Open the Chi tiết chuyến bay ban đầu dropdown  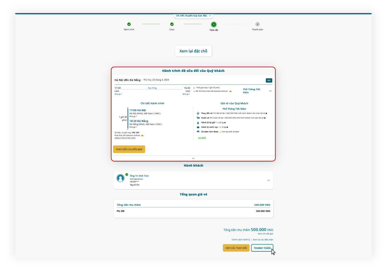tap(193, 15)
